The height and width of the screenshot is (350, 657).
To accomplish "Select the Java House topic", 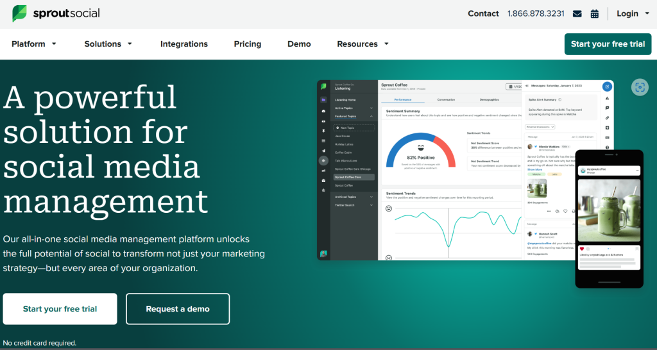I will (343, 136).
